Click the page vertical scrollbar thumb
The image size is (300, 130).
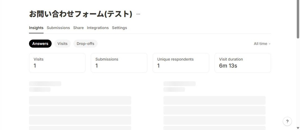[x=298, y=19]
